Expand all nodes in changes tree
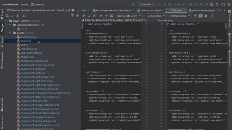This screenshot has height=130, width=232. [72, 16]
